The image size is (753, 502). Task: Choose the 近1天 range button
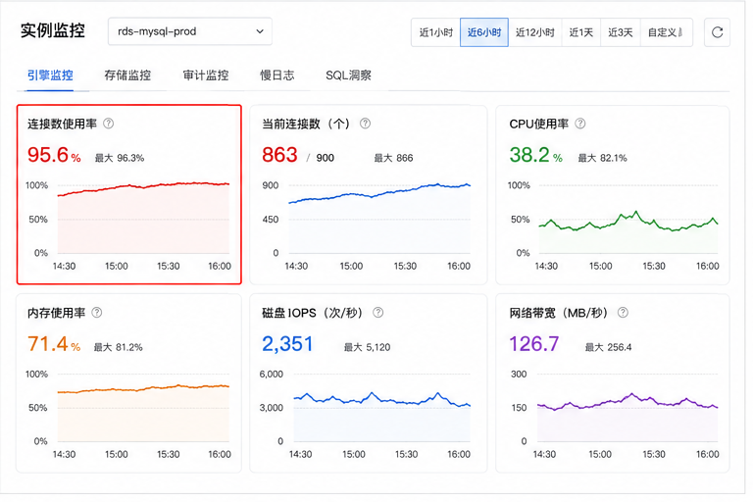[581, 32]
